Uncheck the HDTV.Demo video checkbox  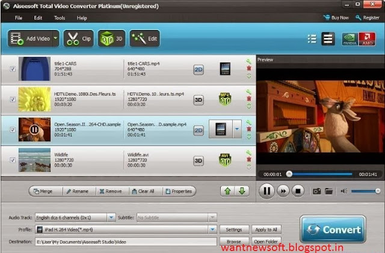(13, 99)
